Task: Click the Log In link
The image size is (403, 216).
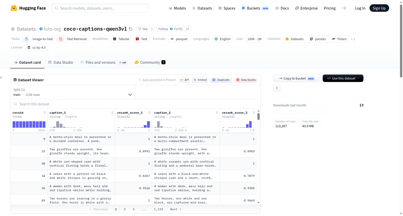Action: (x=360, y=8)
